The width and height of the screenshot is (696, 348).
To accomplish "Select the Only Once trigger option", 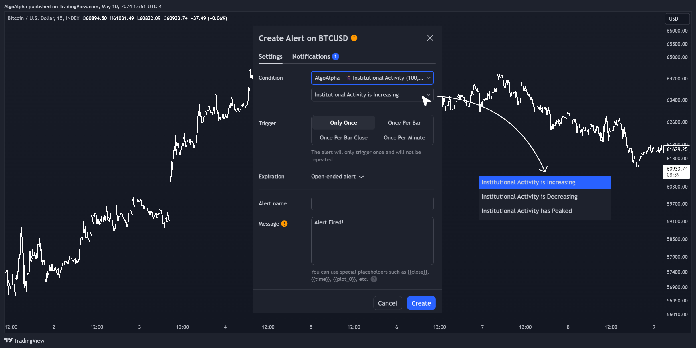I will click(x=343, y=123).
